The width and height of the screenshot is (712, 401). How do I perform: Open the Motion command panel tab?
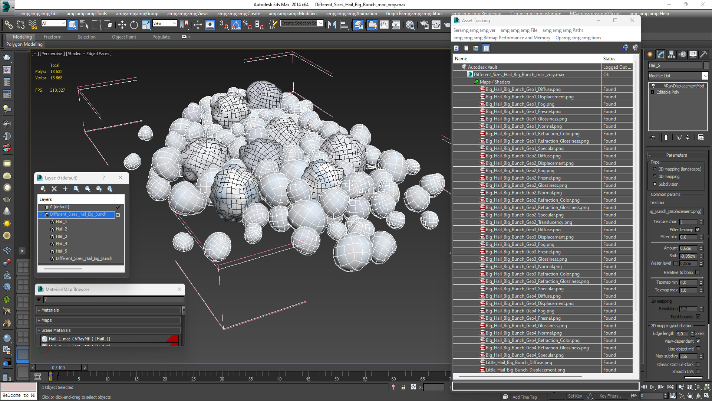[x=682, y=54]
